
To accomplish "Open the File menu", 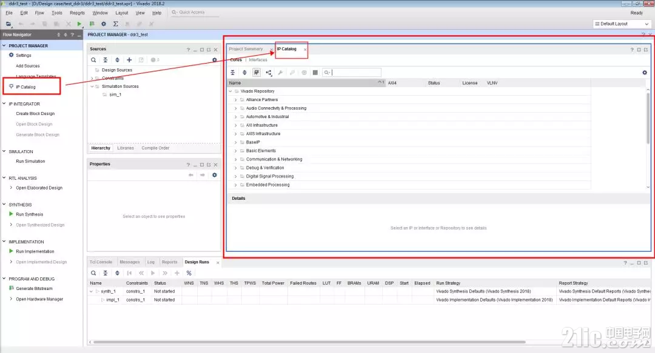I will coord(9,13).
